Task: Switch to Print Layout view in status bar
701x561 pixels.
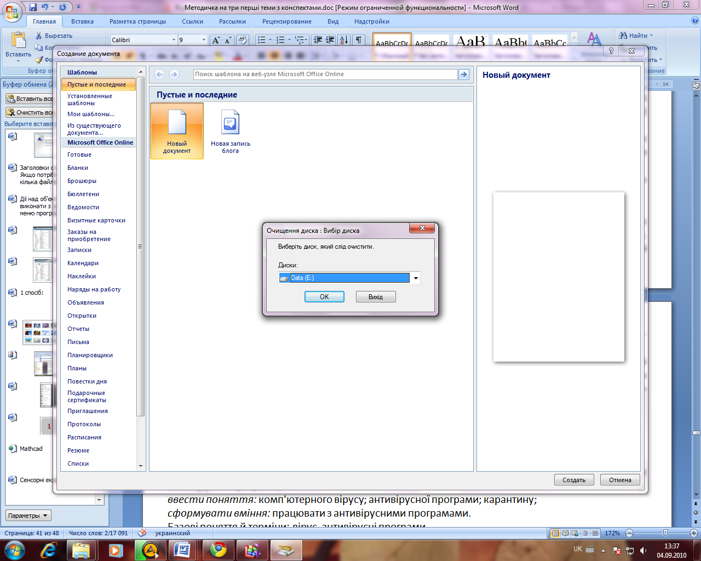Action: click(555, 533)
